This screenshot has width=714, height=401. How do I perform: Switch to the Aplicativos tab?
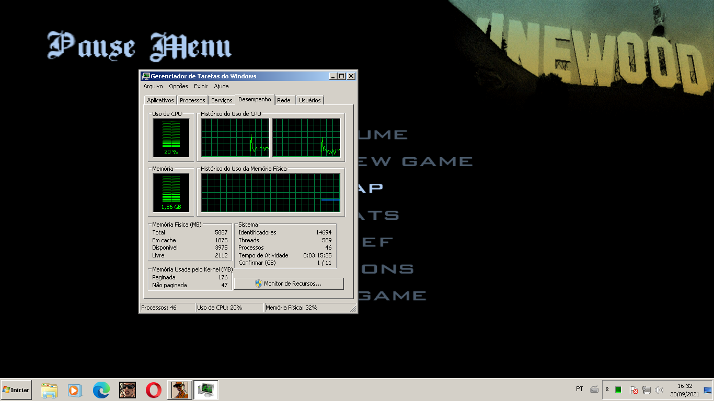[x=160, y=100]
